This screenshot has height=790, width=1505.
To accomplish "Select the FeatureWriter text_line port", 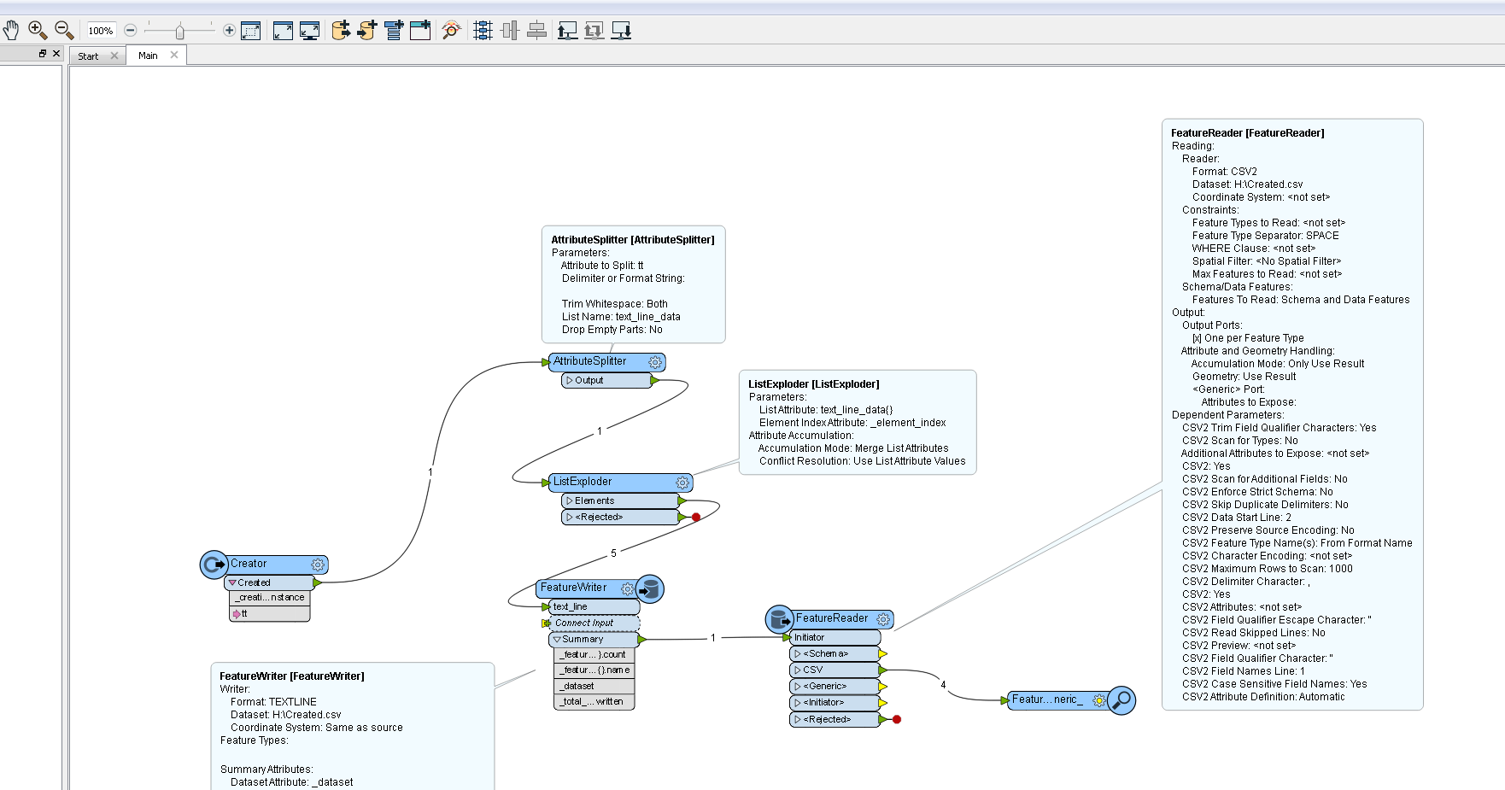I will 594,606.
